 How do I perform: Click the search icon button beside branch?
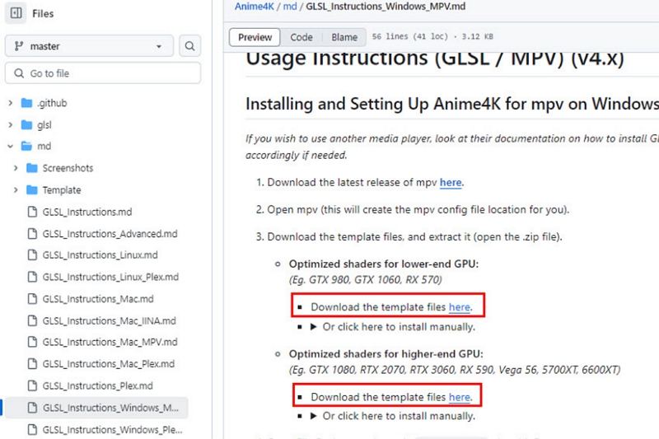[190, 46]
